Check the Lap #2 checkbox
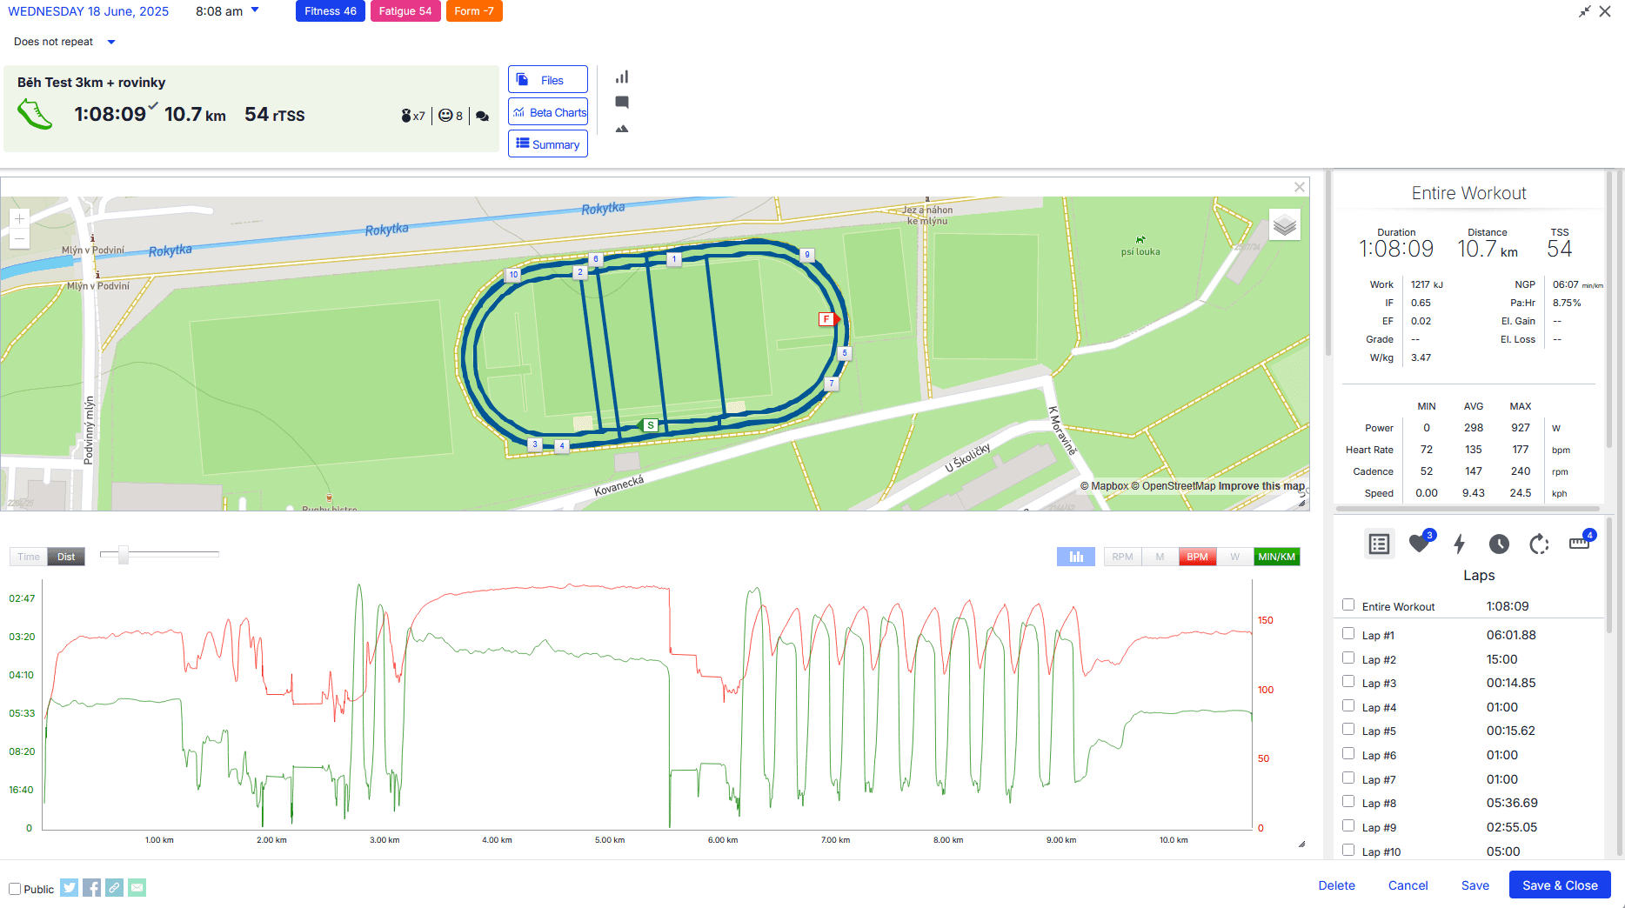The width and height of the screenshot is (1625, 908). [1348, 658]
